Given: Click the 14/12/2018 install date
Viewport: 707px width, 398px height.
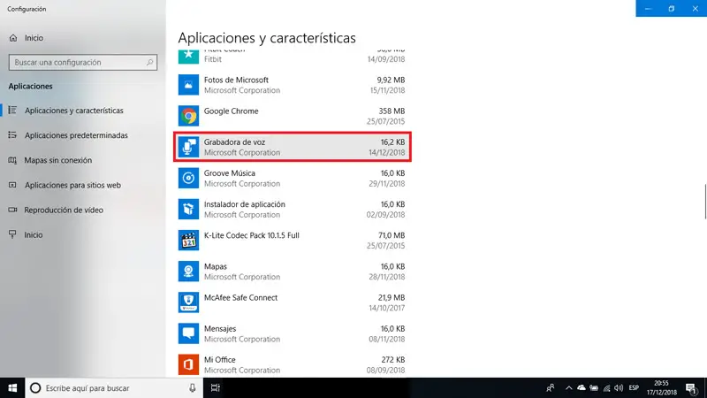Looking at the screenshot, I should 387,152.
